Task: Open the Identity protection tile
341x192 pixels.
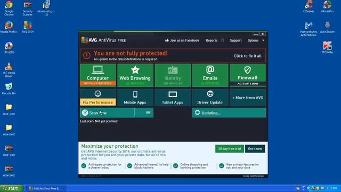Action: point(173,75)
